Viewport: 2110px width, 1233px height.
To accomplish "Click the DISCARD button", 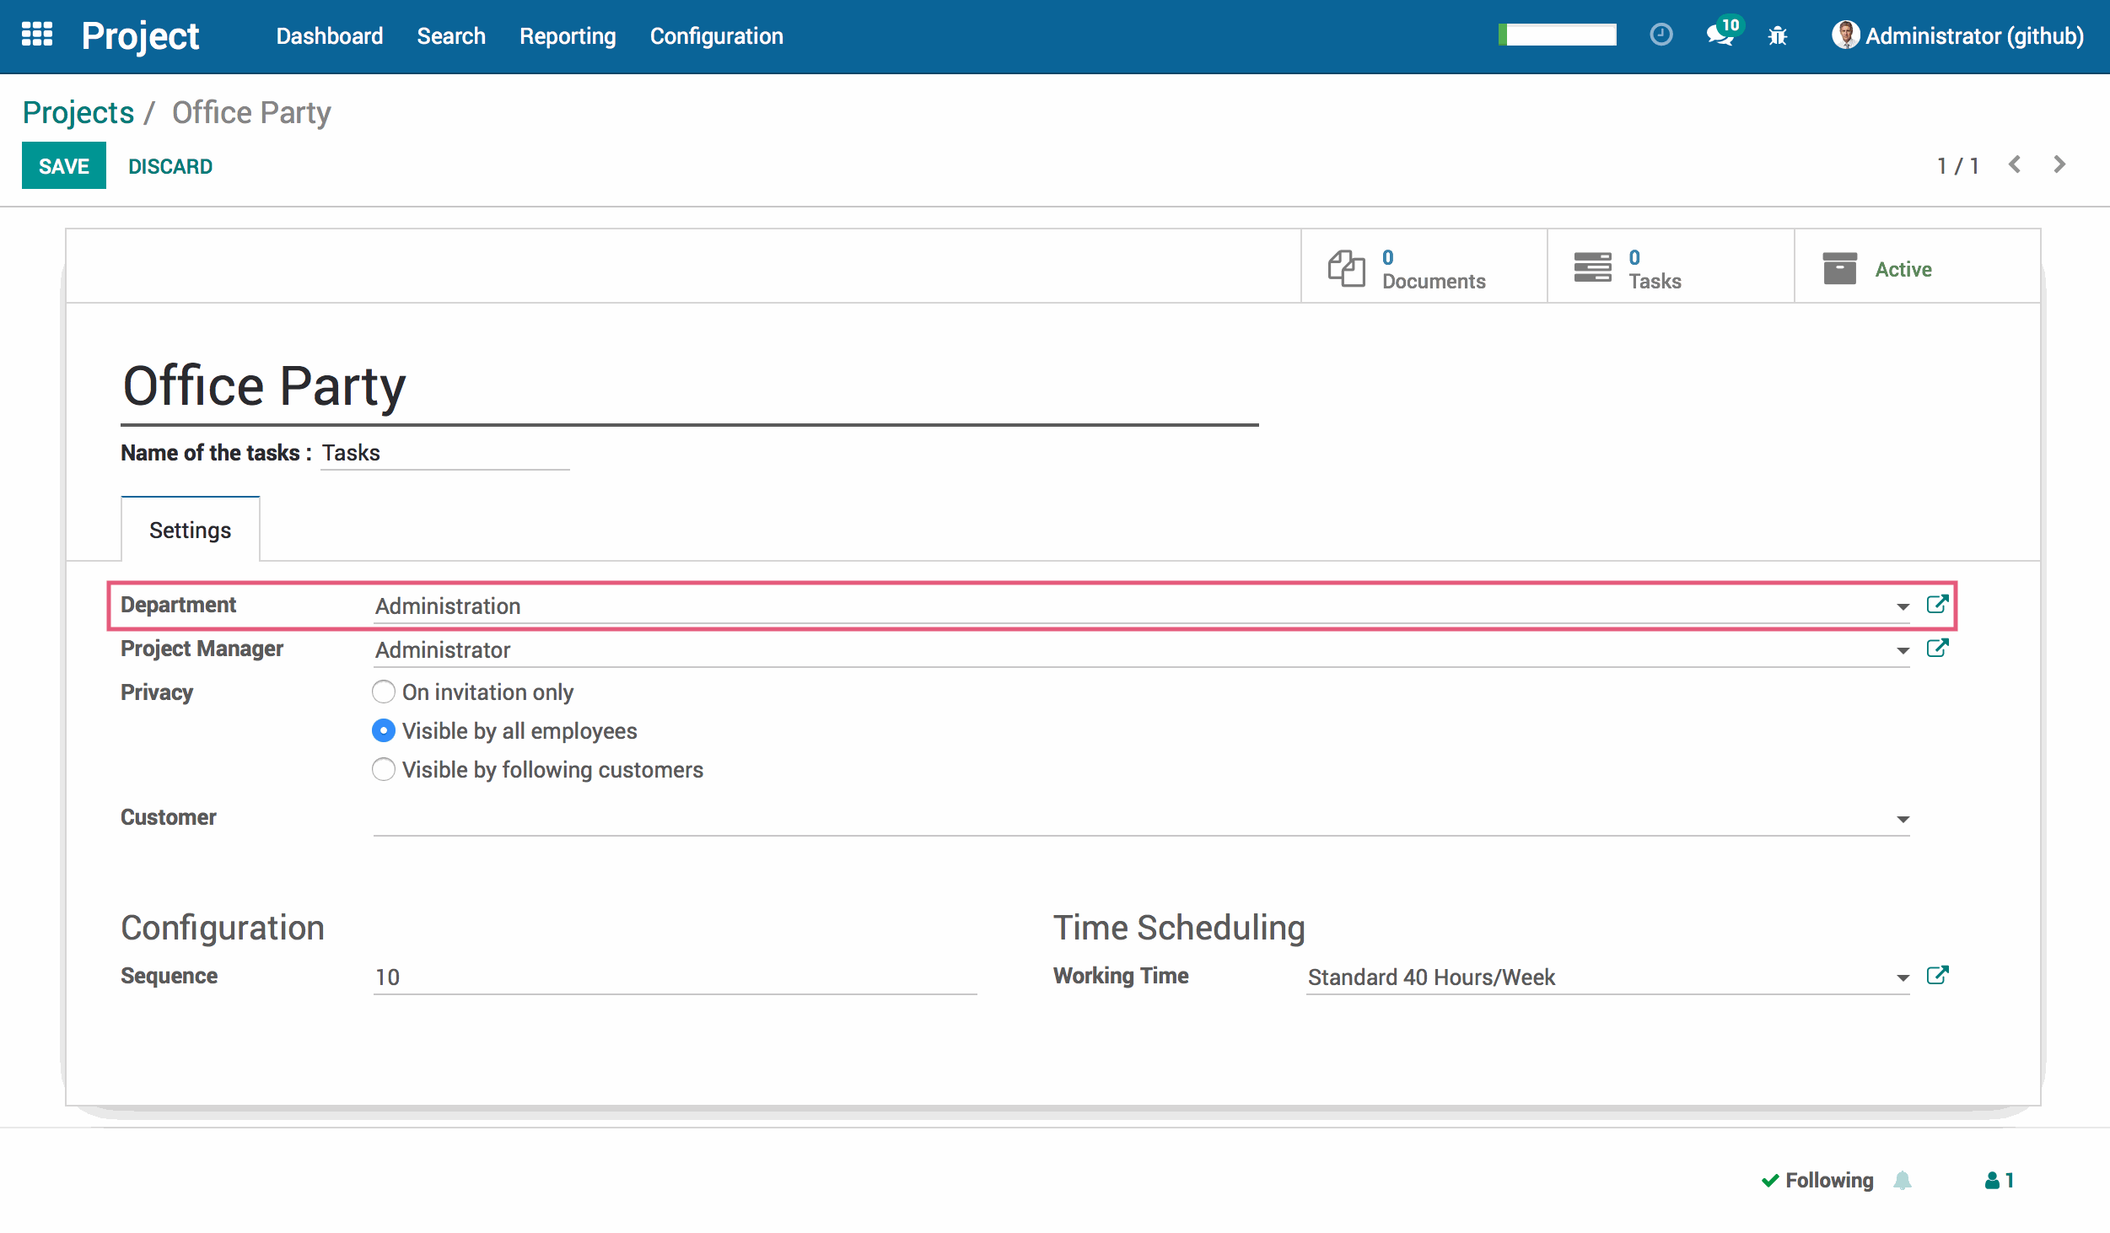I will point(170,166).
